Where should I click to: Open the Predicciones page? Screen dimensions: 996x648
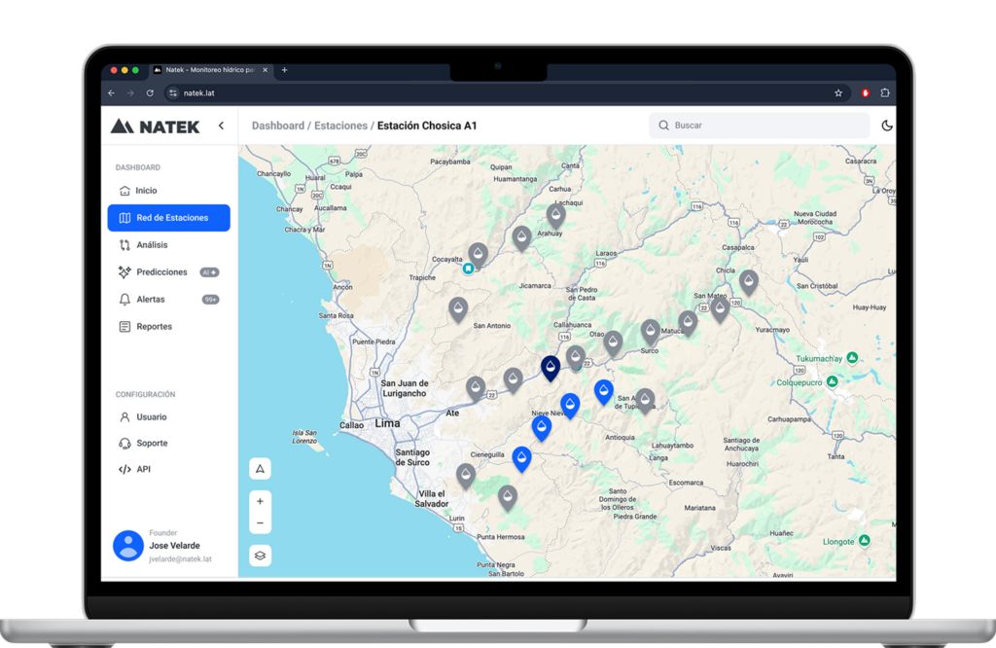pos(161,272)
